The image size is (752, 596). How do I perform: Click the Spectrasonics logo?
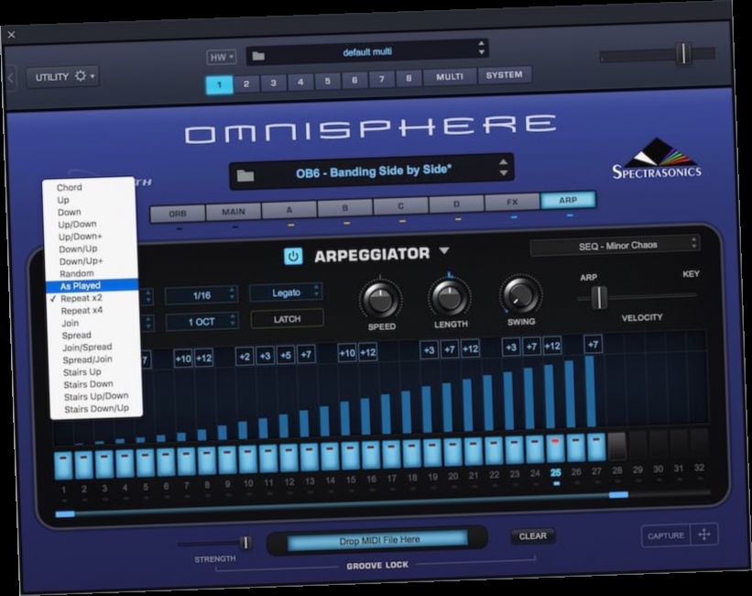657,160
